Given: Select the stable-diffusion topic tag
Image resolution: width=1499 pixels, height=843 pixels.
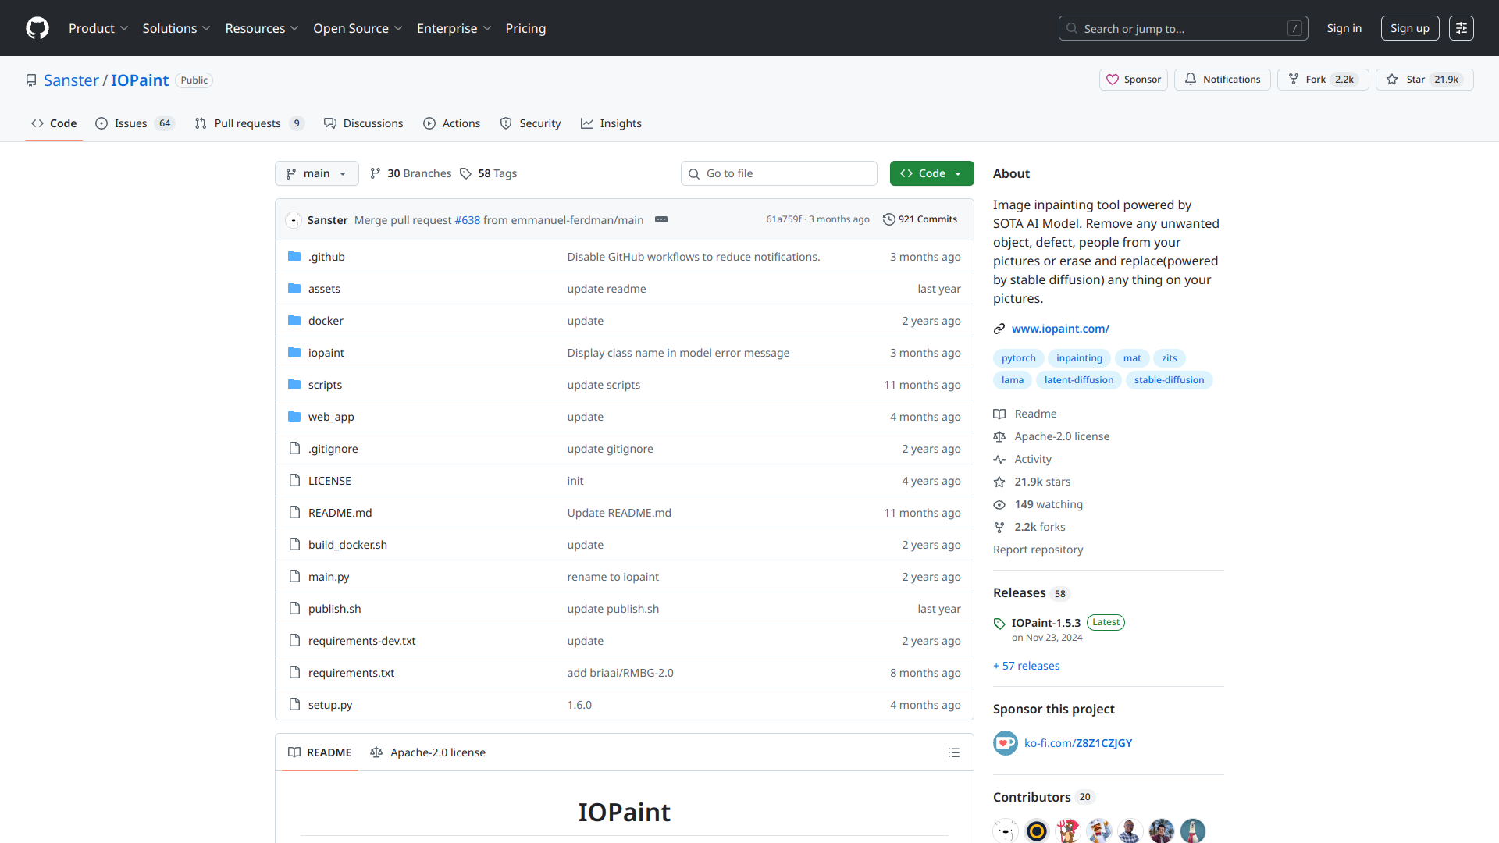Looking at the screenshot, I should pos(1169,380).
